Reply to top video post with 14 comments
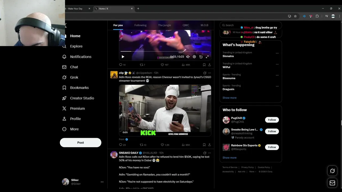Screen dimensions: 342x192 (122, 65)
